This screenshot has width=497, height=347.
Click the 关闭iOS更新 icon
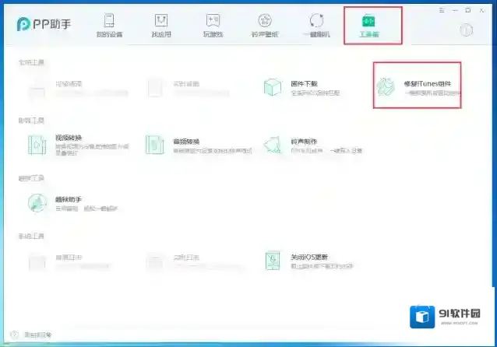[272, 261]
